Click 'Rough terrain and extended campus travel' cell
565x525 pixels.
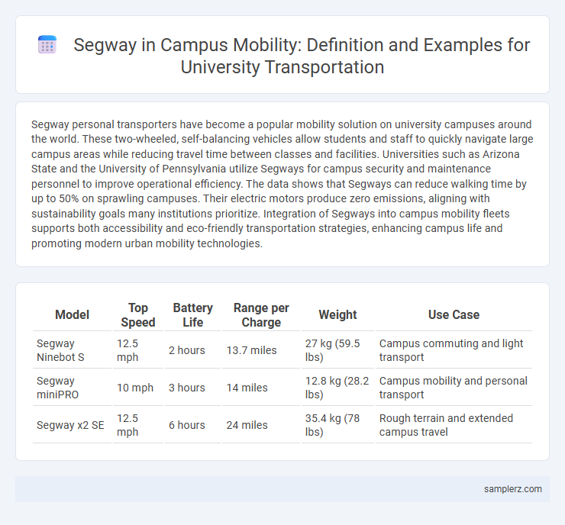pyautogui.click(x=454, y=425)
